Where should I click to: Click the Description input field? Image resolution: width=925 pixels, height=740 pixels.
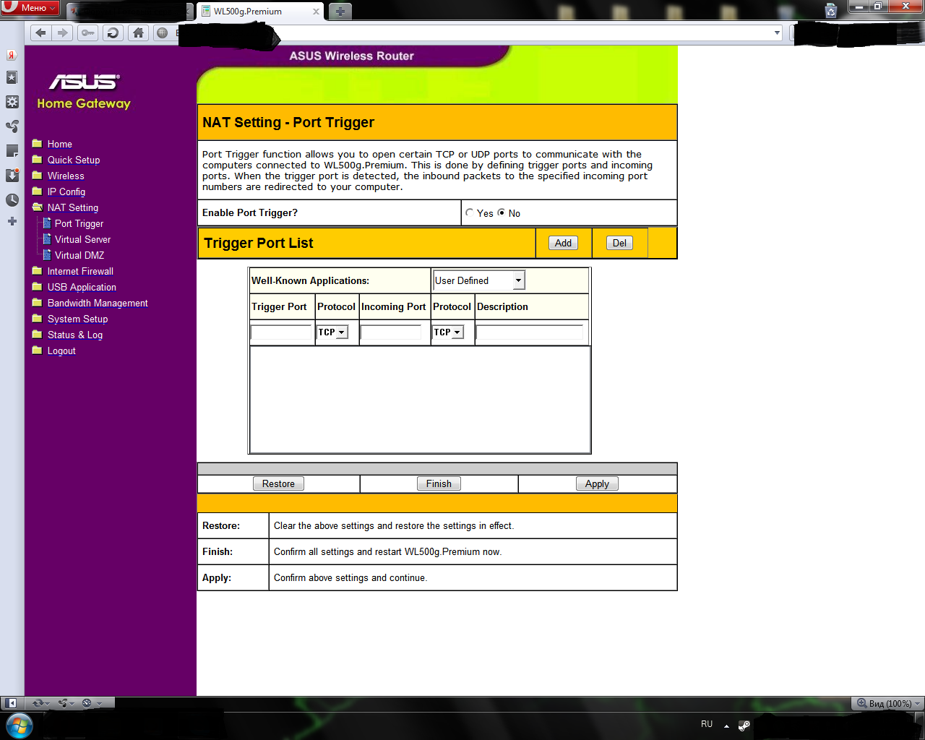[x=530, y=332]
